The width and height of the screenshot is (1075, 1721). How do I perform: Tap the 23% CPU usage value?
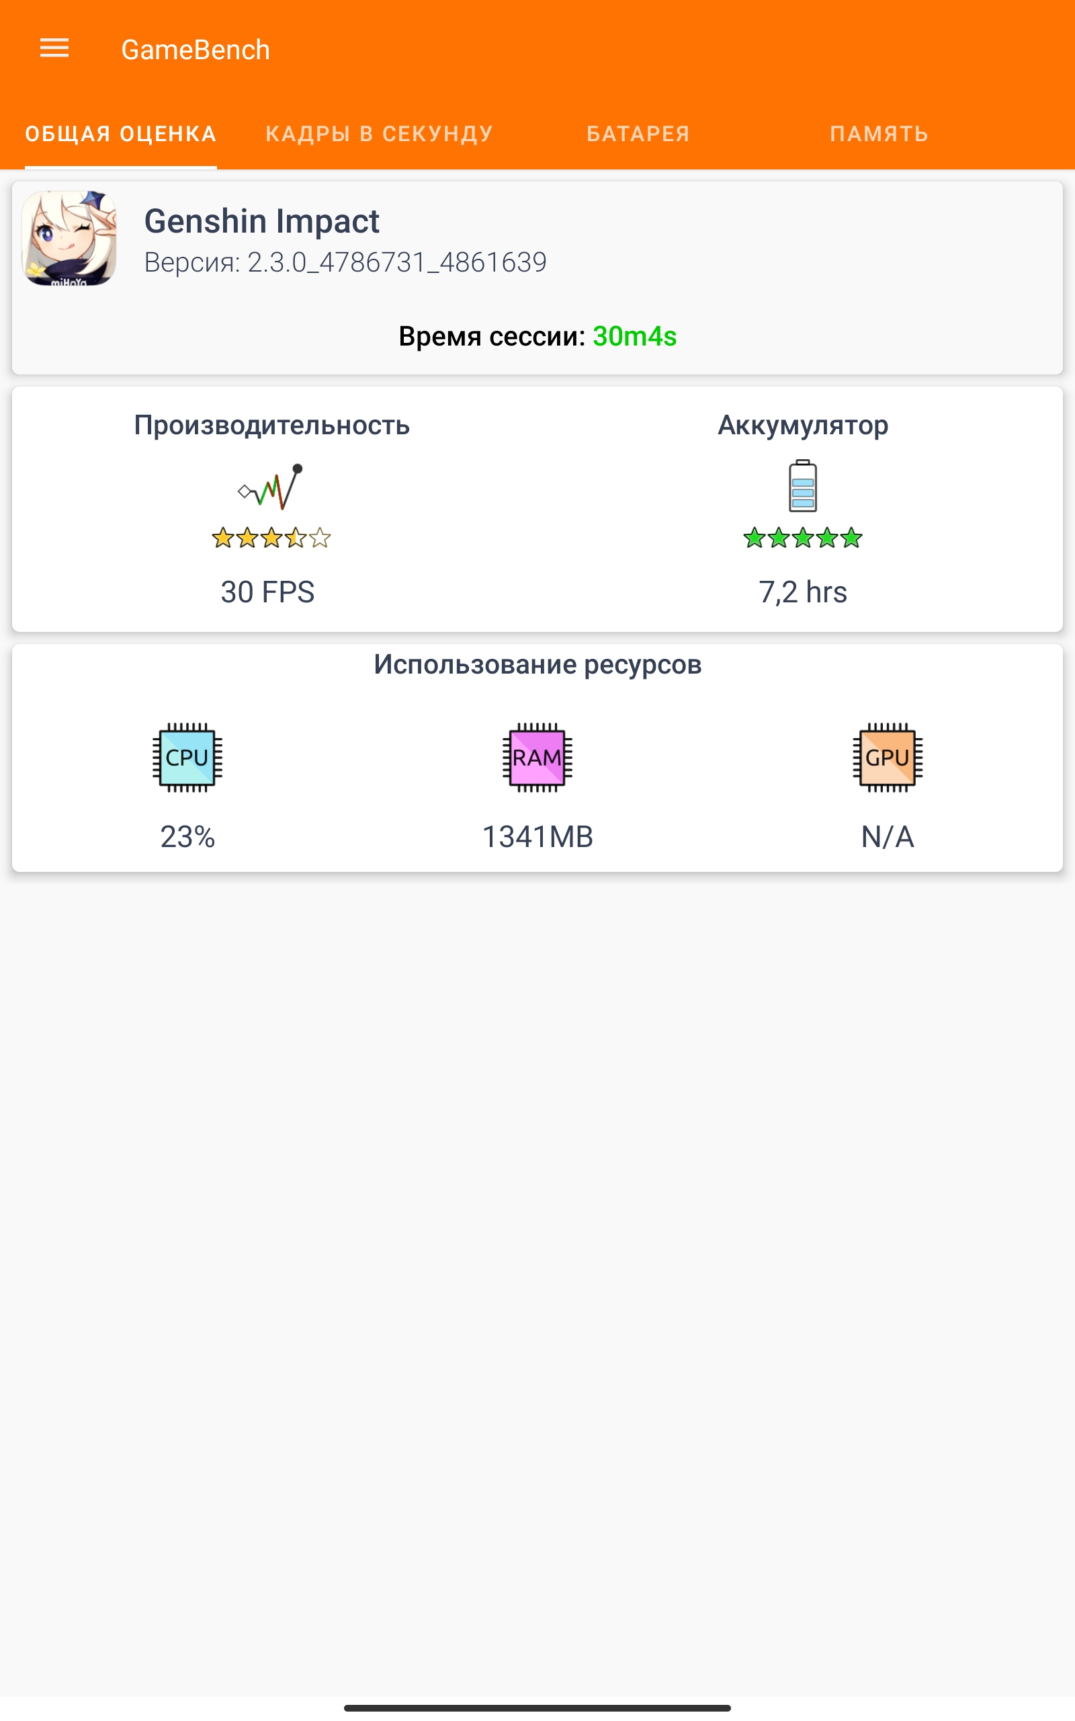(x=187, y=836)
